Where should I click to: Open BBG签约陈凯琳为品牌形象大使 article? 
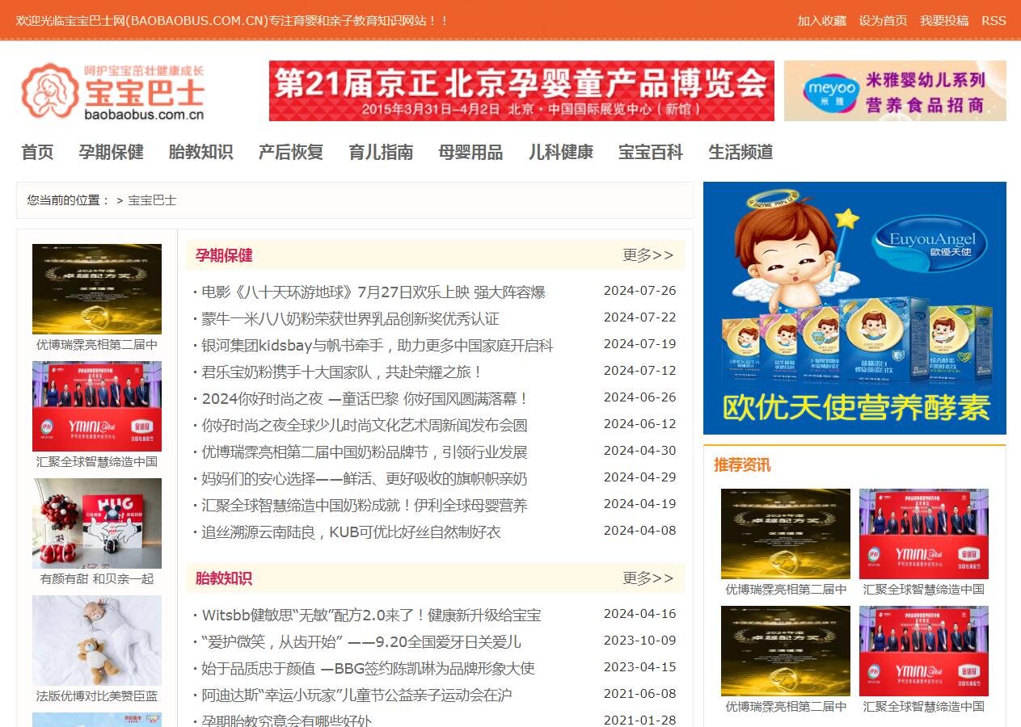[368, 668]
